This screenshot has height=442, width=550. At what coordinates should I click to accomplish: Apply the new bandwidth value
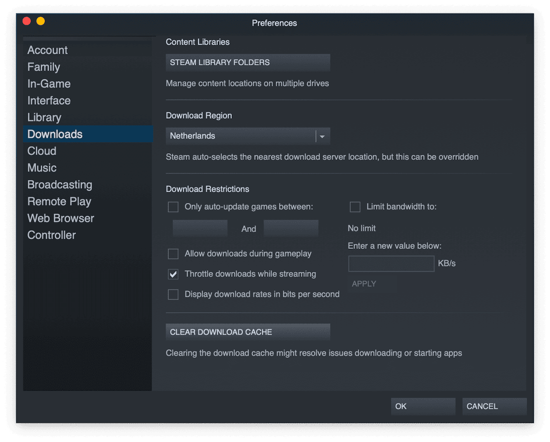[364, 283]
